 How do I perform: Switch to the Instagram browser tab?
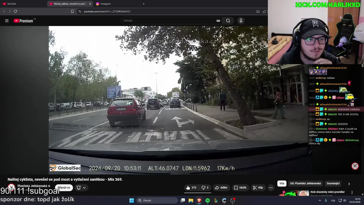pyautogui.click(x=116, y=4)
